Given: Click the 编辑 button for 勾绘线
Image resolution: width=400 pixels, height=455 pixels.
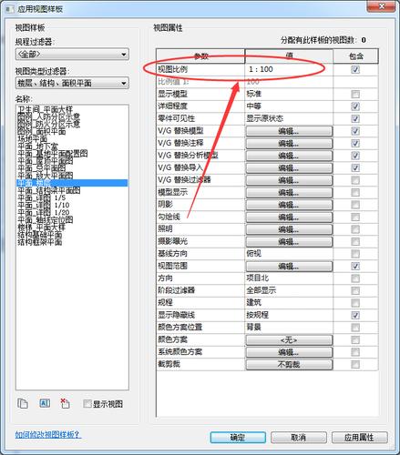Looking at the screenshot, I should (289, 217).
